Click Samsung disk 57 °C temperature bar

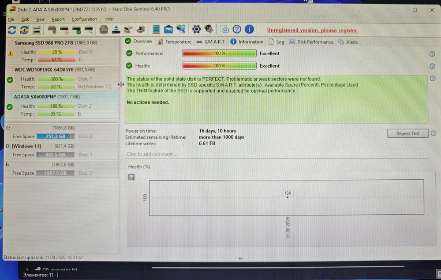pyautogui.click(x=57, y=60)
